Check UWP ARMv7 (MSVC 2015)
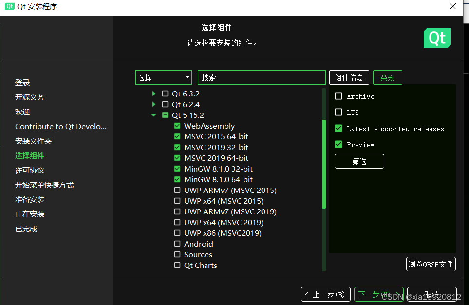This screenshot has width=469, height=305. 177,190
